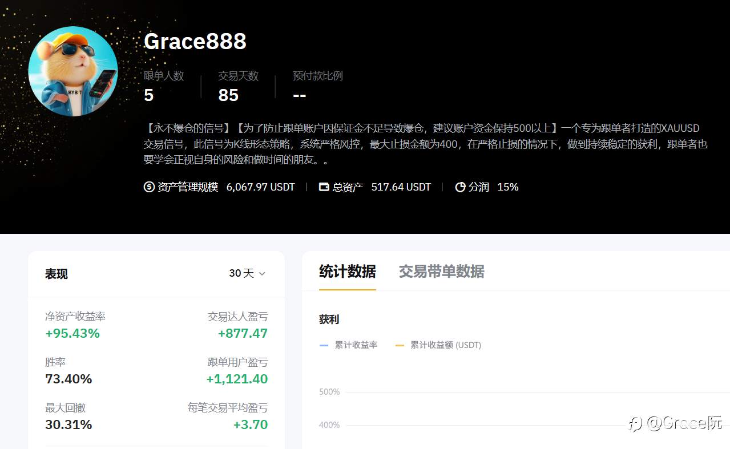The width and height of the screenshot is (730, 449).
Task: Toggle the 累计收益额 (USDT) legend item
Action: click(438, 345)
